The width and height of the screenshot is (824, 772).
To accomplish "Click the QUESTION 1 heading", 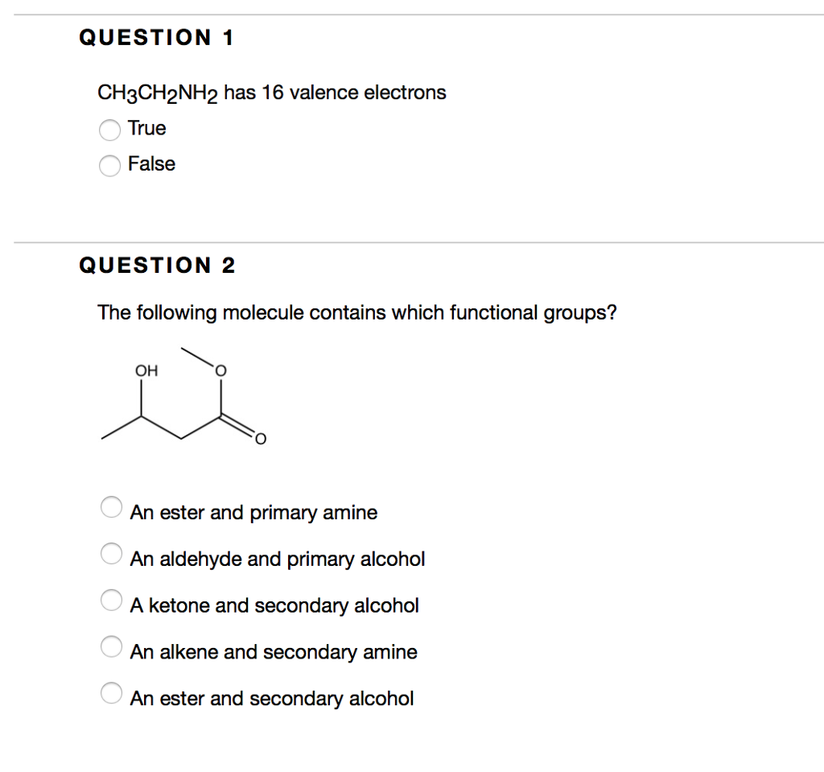I will pos(158,37).
